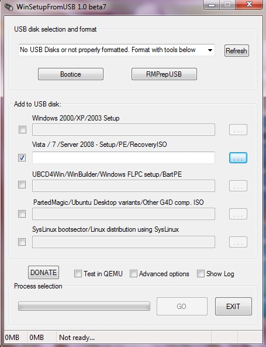Check SysLinux bootsector option checkbox
The height and width of the screenshot is (347, 266).
tap(22, 242)
